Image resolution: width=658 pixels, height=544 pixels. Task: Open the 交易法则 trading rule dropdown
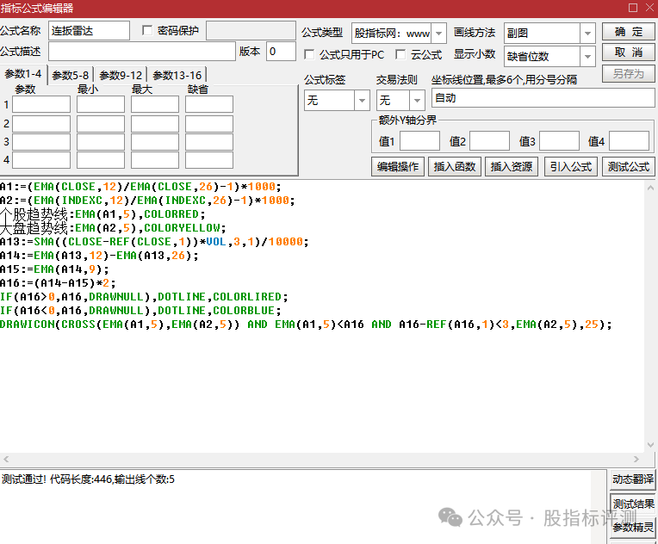[417, 100]
